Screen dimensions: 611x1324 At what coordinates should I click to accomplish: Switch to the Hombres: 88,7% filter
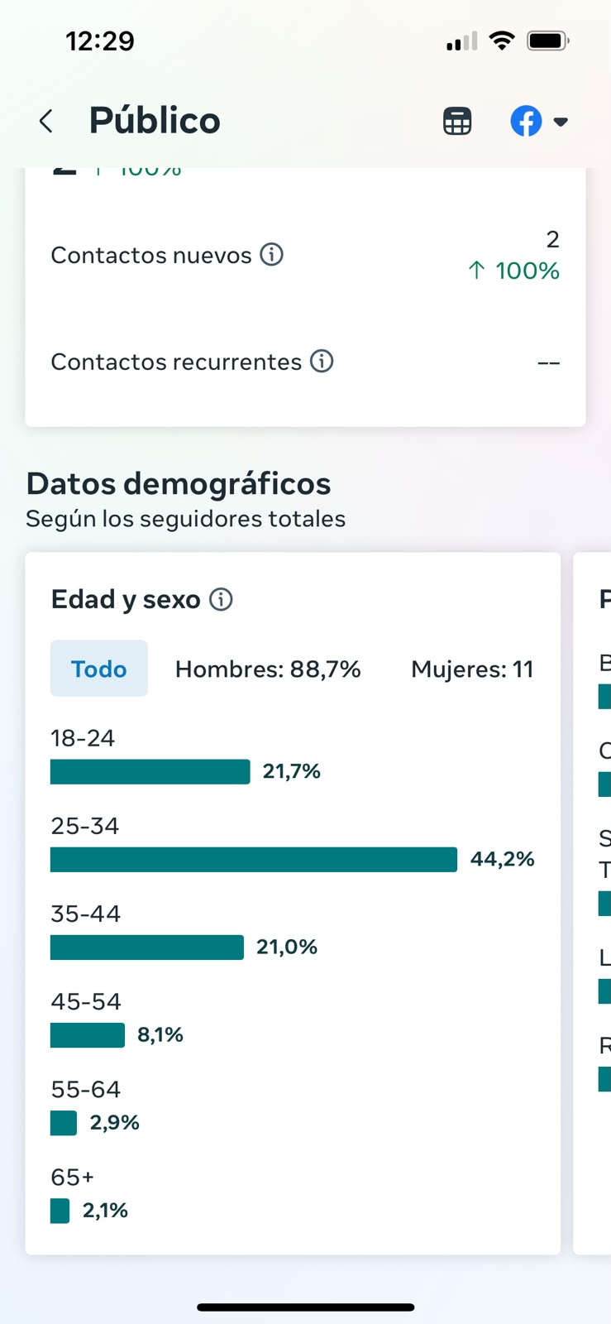[x=268, y=669]
